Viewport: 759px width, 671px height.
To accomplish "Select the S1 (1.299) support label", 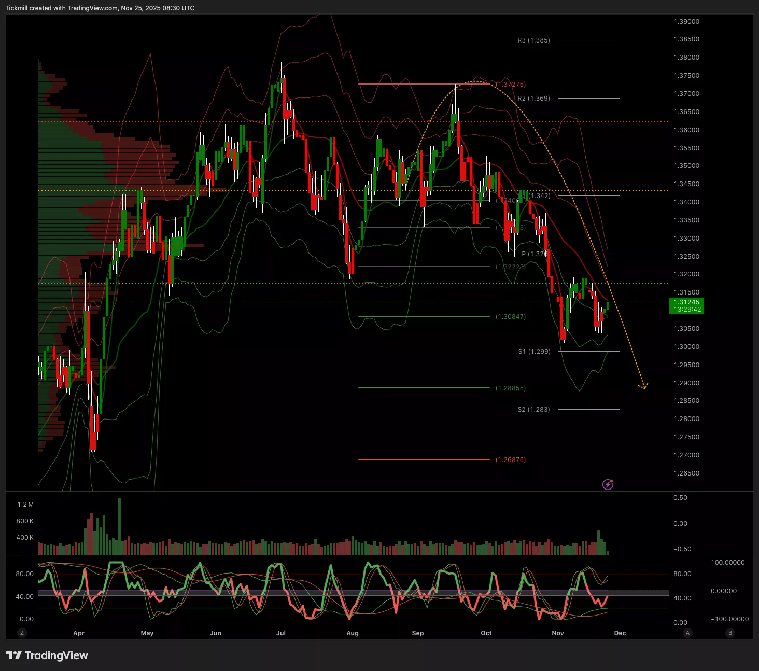I will point(534,352).
